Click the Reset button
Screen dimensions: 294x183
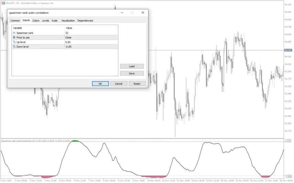[x=137, y=84]
